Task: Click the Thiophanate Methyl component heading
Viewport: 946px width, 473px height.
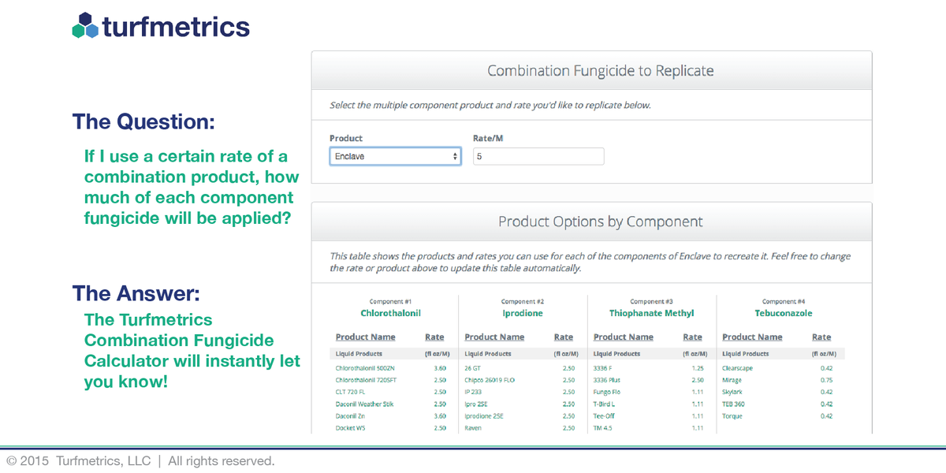Action: pyautogui.click(x=651, y=313)
